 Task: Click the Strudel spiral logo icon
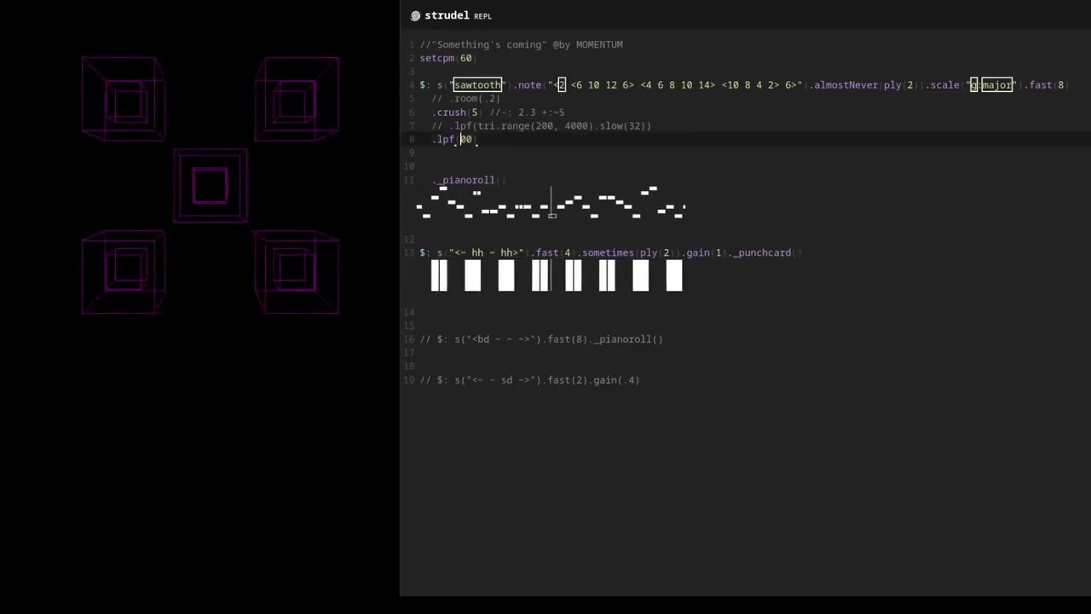pyautogui.click(x=415, y=15)
